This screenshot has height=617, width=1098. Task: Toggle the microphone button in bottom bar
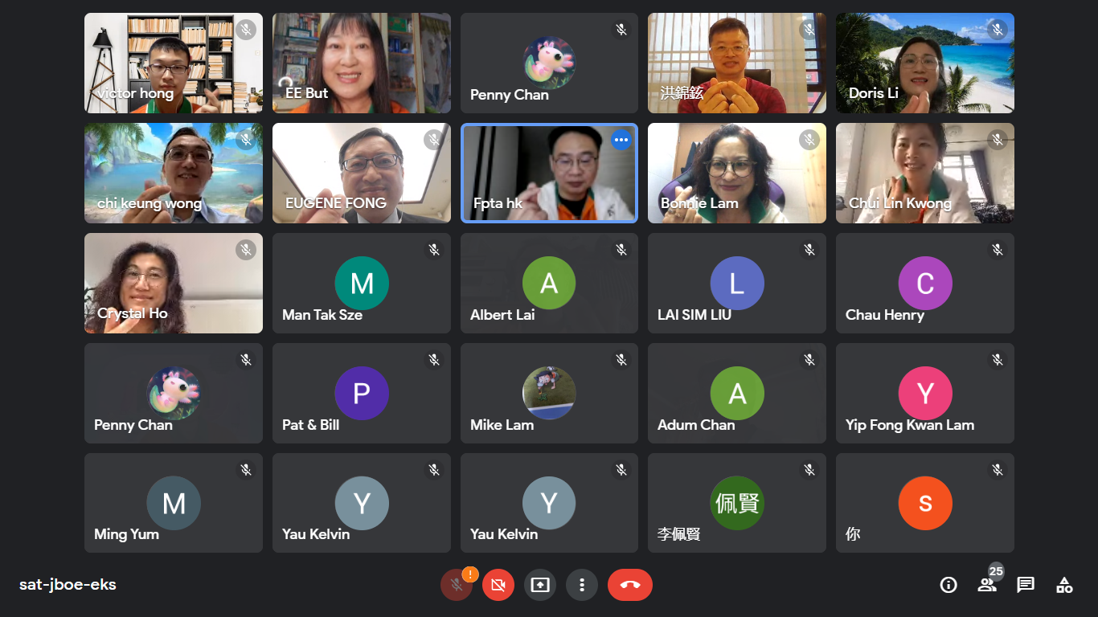pyautogui.click(x=456, y=585)
